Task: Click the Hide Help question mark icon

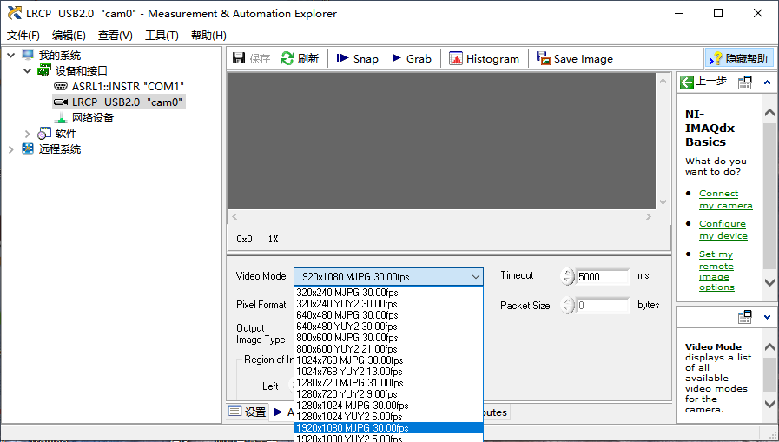Action: pyautogui.click(x=716, y=58)
